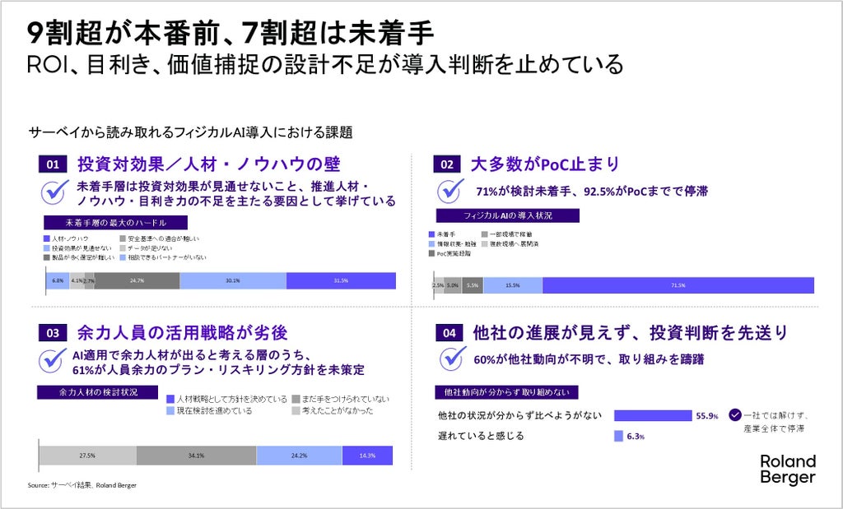
Task: Select the 未着手層の最大のハードル label
Action: (x=115, y=222)
